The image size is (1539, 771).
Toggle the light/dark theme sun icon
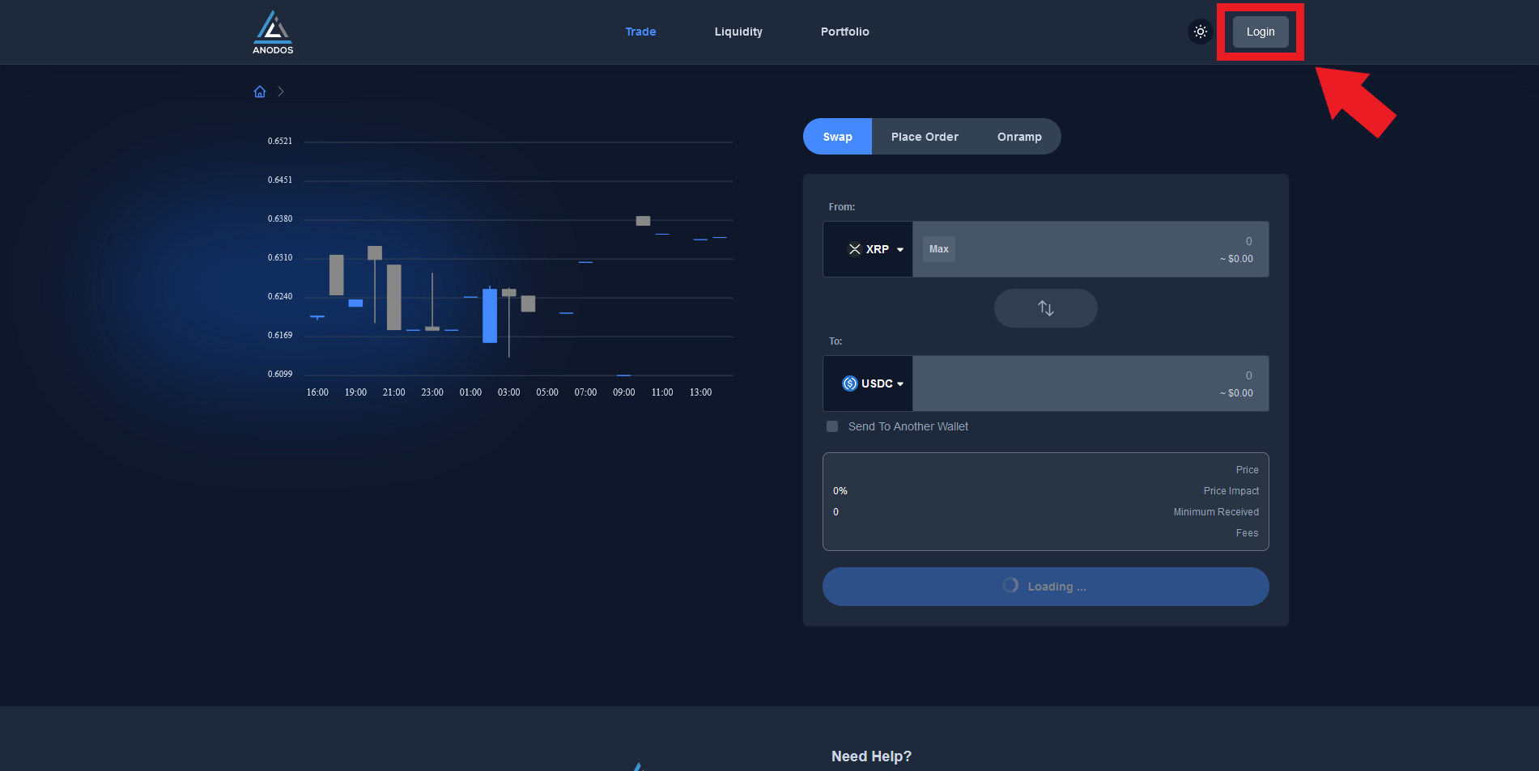coord(1200,32)
